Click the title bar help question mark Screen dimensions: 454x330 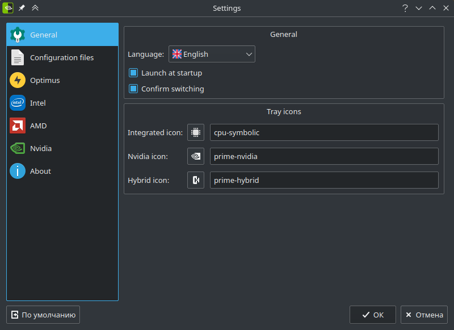[x=405, y=8]
